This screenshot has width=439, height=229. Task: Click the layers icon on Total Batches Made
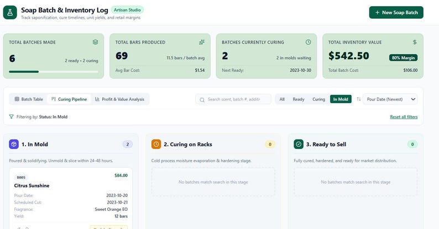(x=96, y=42)
